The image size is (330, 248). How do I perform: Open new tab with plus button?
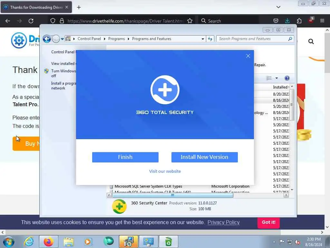click(x=79, y=7)
